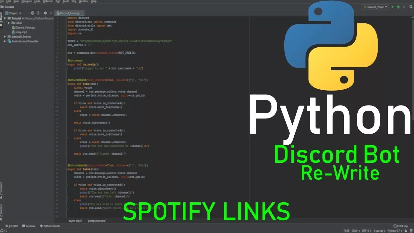Click the 'await voice.disconnect()' line
The height and width of the screenshot is (233, 414).
pyautogui.click(x=92, y=123)
